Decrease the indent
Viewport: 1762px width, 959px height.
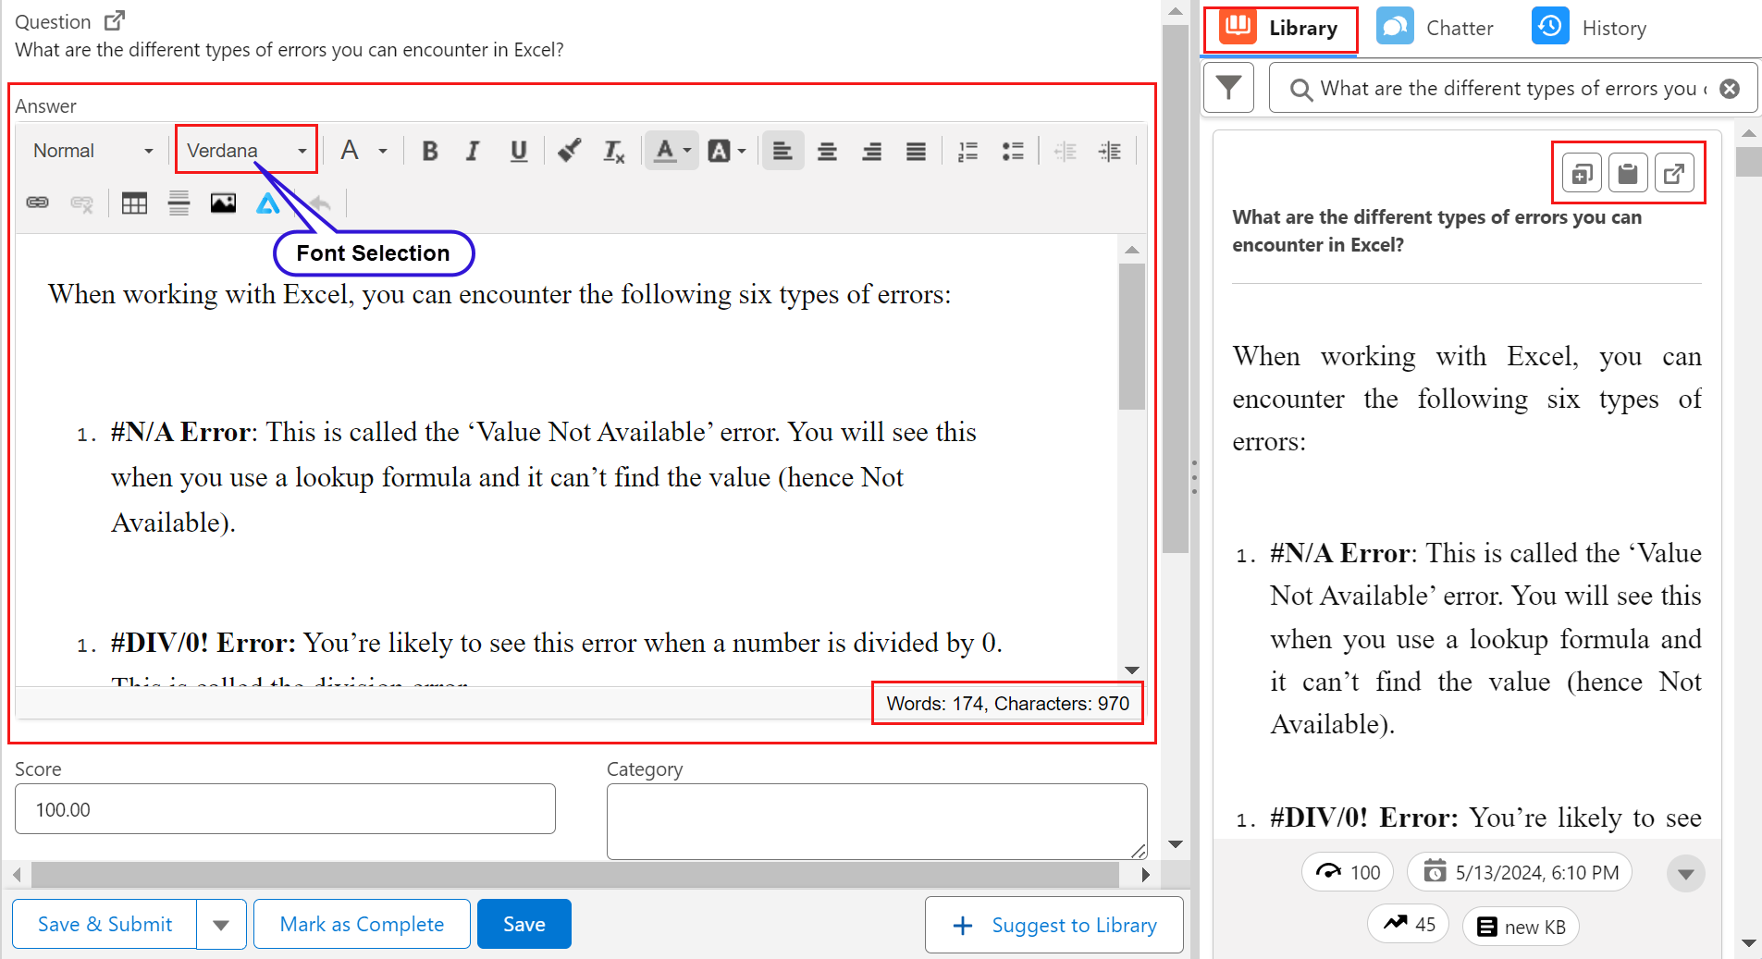(x=1066, y=151)
